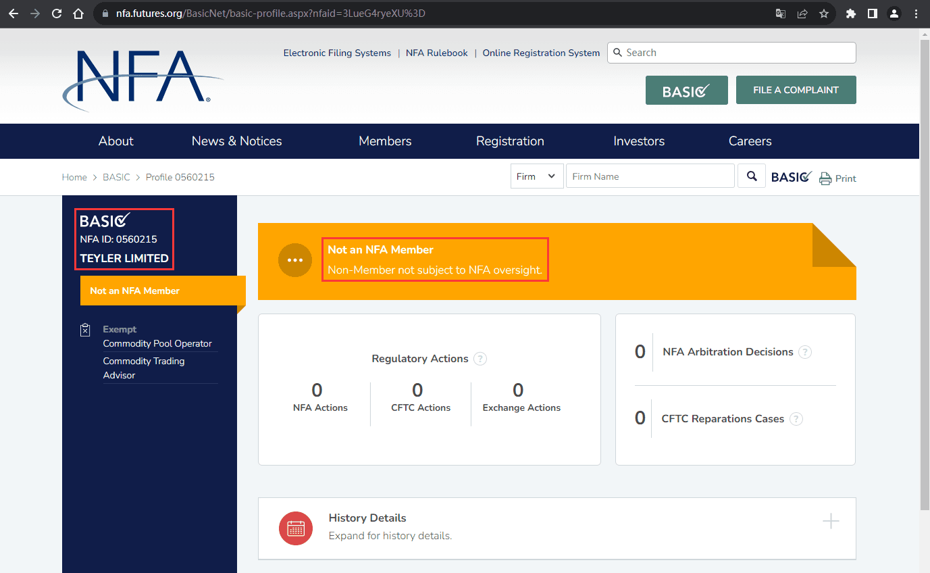
Task: Open the News & Notices menu
Action: [x=237, y=141]
